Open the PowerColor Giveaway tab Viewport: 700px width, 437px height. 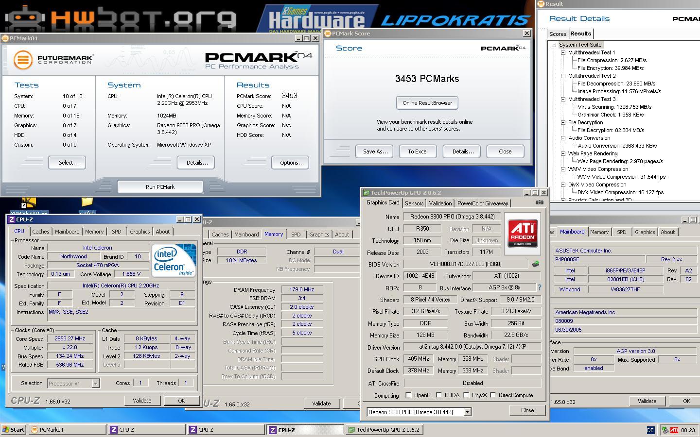point(483,203)
